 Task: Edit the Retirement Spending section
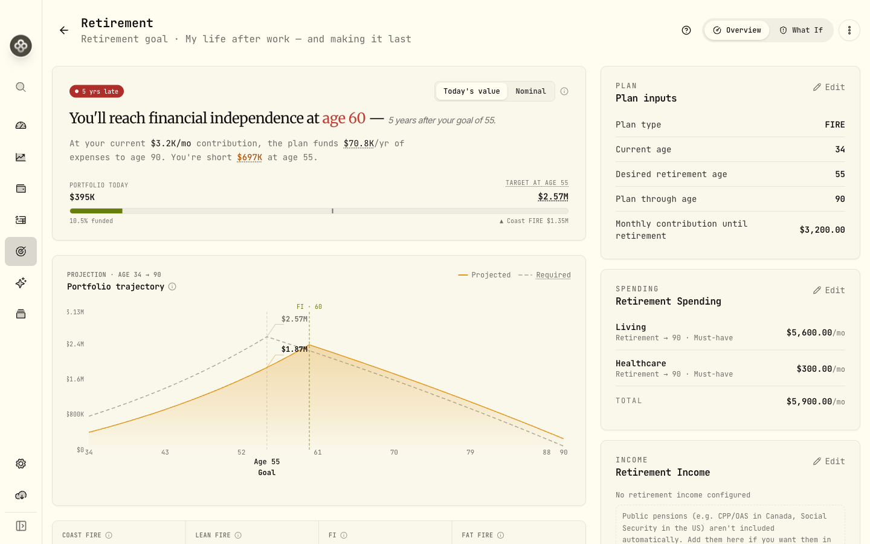(x=829, y=290)
